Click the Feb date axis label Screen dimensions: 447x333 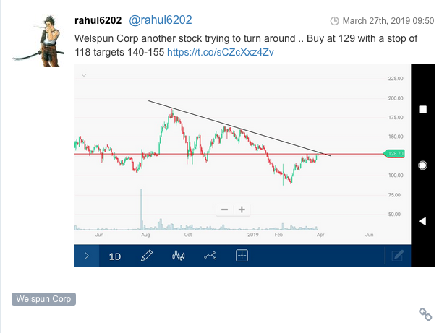click(x=278, y=235)
